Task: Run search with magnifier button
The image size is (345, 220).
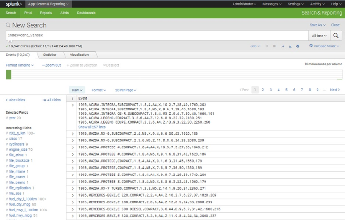Action: (x=336, y=35)
